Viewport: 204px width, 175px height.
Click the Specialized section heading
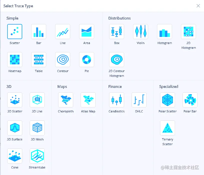tap(169, 87)
